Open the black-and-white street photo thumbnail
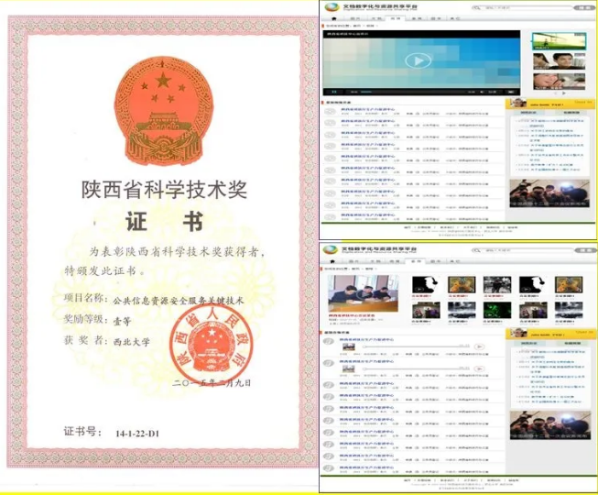This screenshot has width=598, height=495. point(497,285)
